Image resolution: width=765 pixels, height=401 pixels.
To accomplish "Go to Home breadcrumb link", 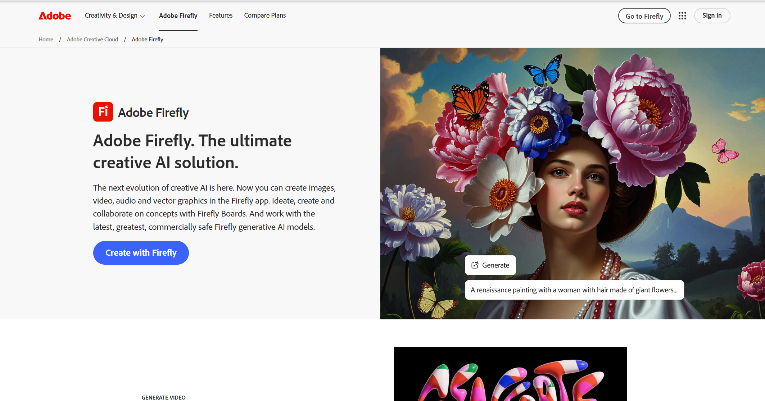I will tap(46, 40).
